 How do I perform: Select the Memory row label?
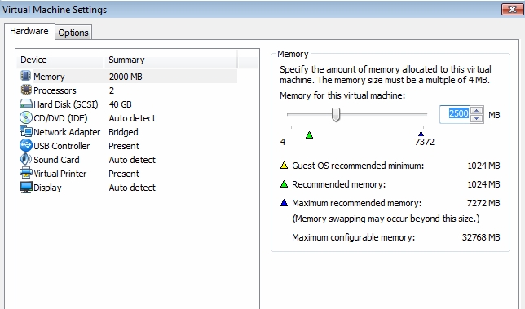[49, 77]
